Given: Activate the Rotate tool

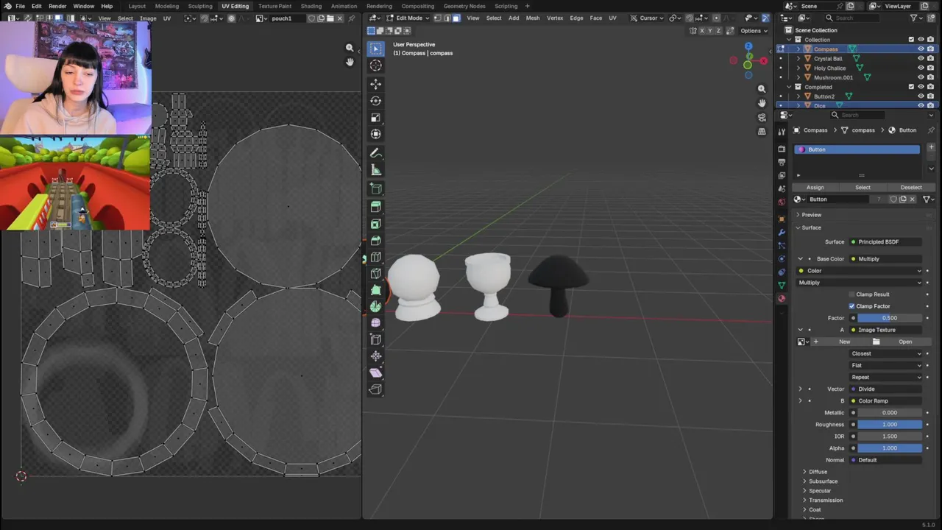Looking at the screenshot, I should click(x=375, y=101).
